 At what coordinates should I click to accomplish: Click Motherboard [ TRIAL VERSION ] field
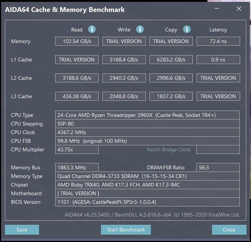[147, 193]
